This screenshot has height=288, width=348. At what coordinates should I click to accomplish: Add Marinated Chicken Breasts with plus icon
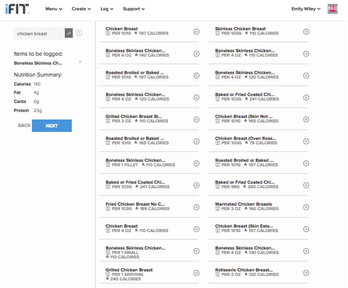306,207
